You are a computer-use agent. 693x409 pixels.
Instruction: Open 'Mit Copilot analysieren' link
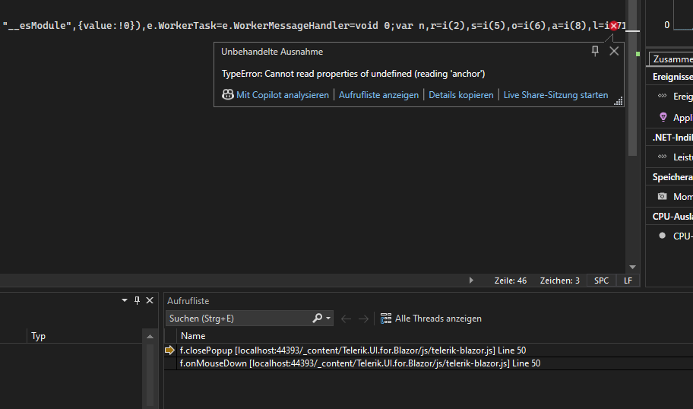point(282,95)
